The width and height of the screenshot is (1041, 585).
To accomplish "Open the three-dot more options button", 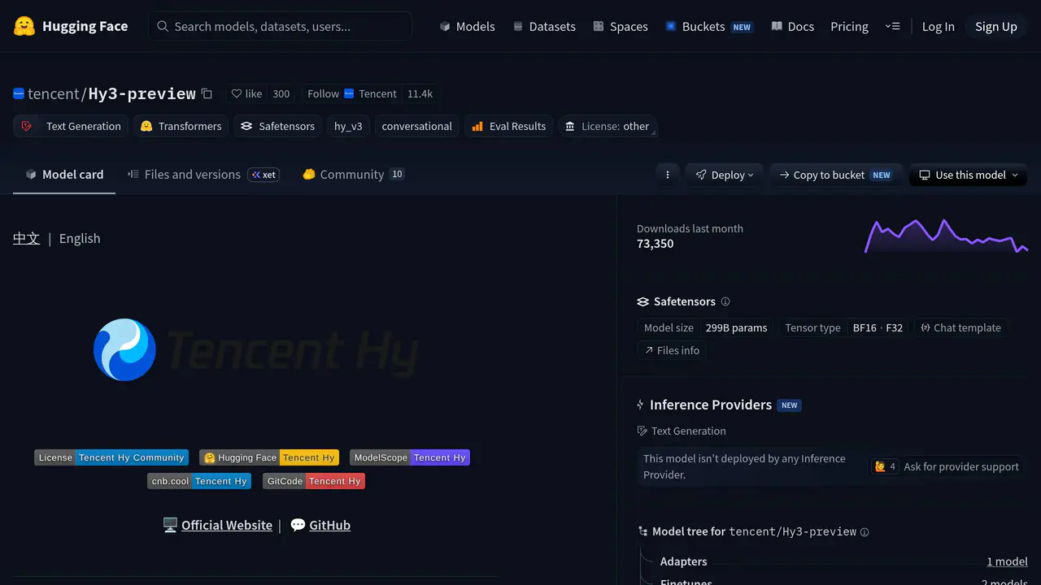I will pyautogui.click(x=668, y=175).
